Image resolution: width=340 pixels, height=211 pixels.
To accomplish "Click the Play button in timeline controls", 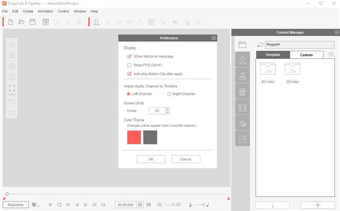I will [x=50, y=205].
